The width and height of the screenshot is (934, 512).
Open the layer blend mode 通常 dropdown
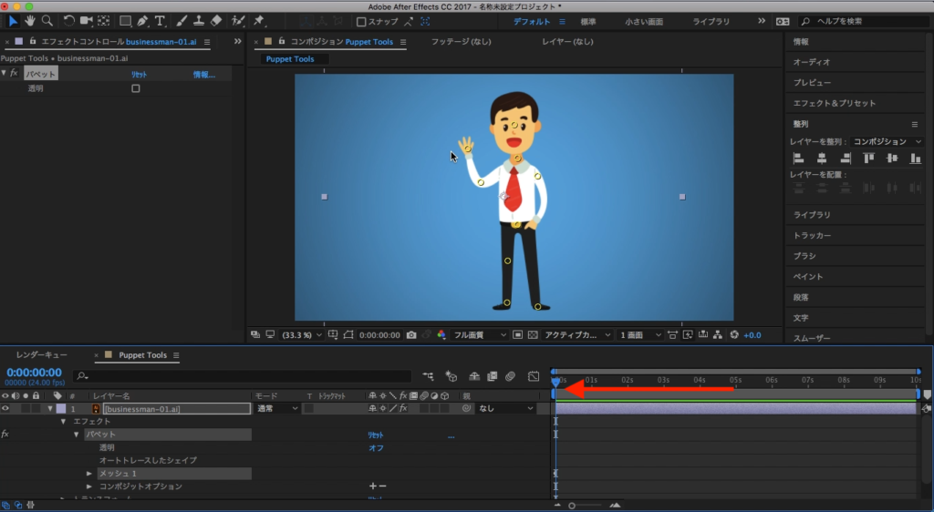pos(276,409)
